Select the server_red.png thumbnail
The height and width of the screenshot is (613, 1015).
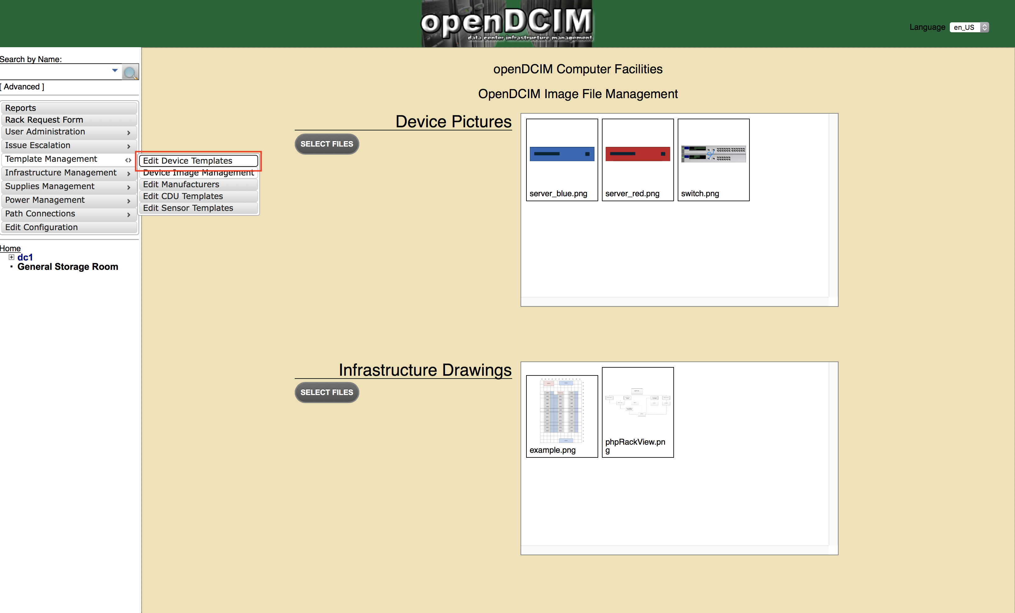[638, 160]
